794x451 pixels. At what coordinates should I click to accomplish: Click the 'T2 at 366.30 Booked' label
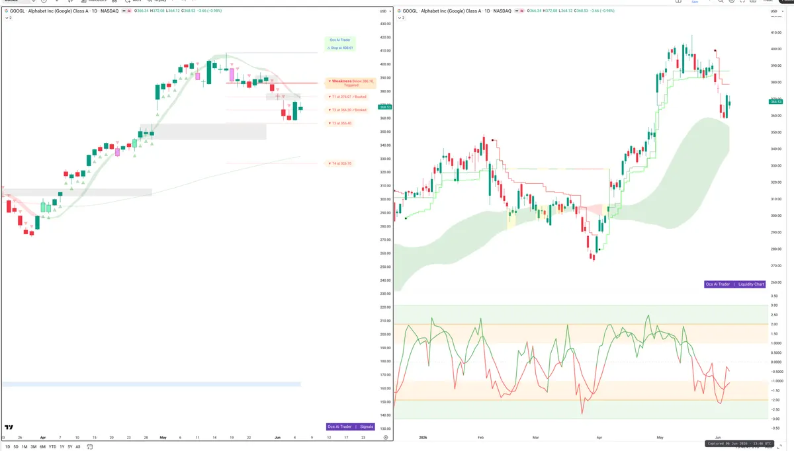tap(347, 110)
